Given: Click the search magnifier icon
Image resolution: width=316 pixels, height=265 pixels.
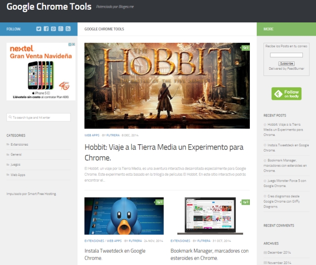Looking at the screenshot, I should (10, 117).
